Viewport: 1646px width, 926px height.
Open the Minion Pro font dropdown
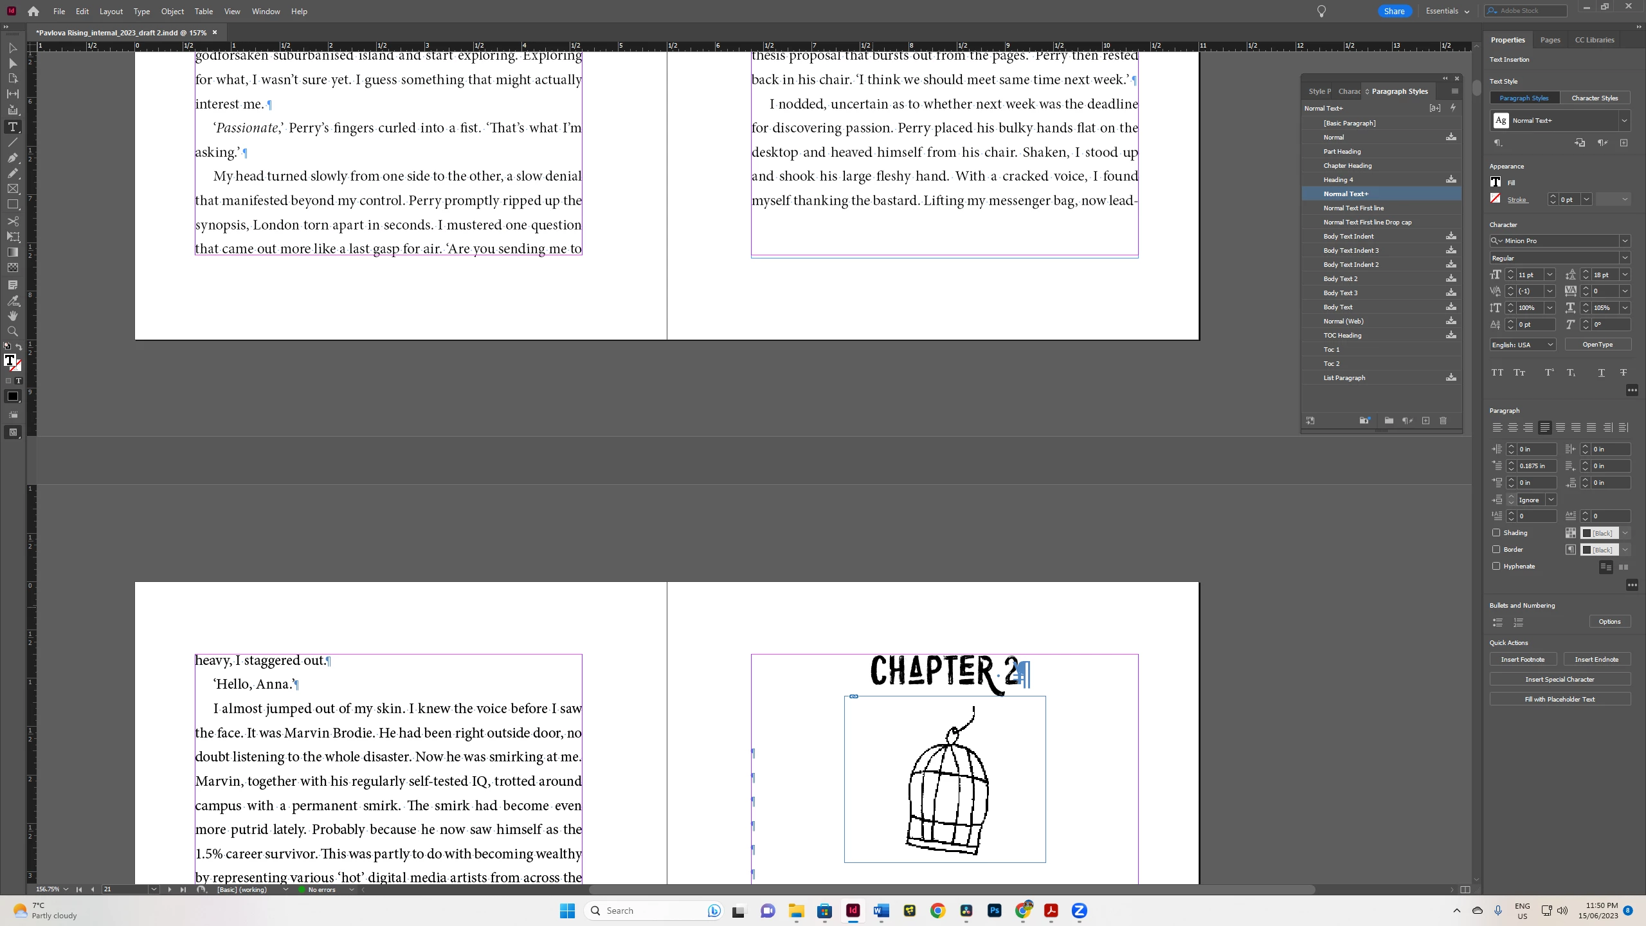click(1624, 241)
